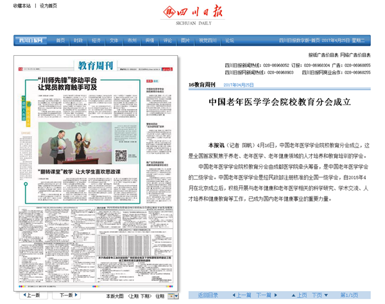Click the 第1/1页 page indicator
This screenshot has height=304, width=385.
[x=349, y=295]
